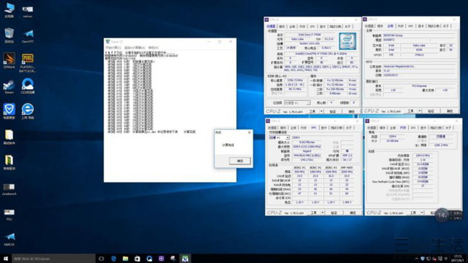The height and width of the screenshot is (263, 468).
Task: Open Task View on the taskbar
Action: click(x=102, y=259)
